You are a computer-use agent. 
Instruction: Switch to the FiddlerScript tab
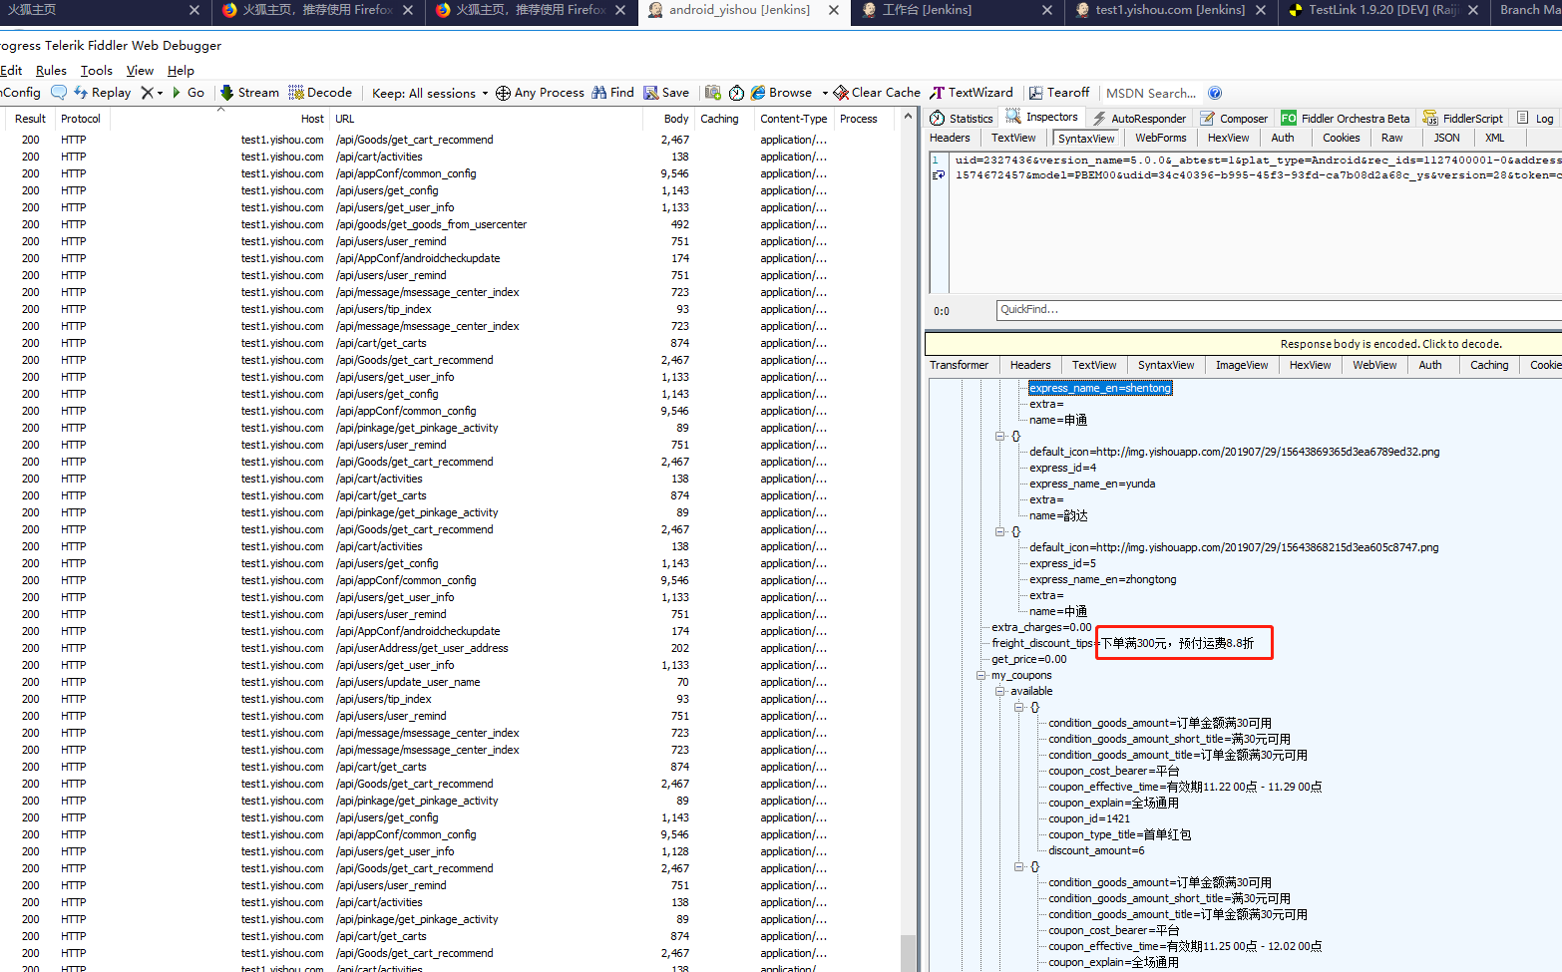point(1462,118)
